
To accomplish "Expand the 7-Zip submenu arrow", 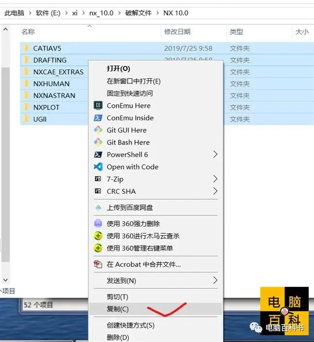I will pos(215,179).
